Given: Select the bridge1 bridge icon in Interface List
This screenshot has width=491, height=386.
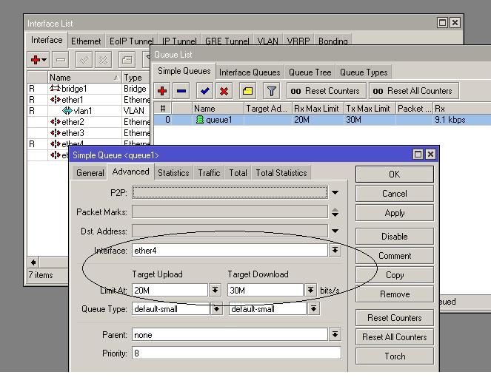Looking at the screenshot, I should pos(55,89).
